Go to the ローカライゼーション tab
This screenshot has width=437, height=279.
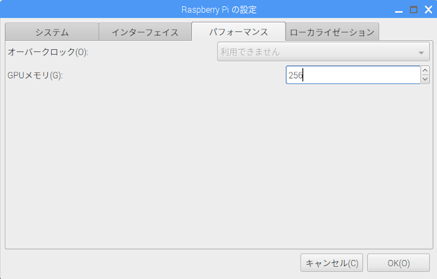(332, 32)
